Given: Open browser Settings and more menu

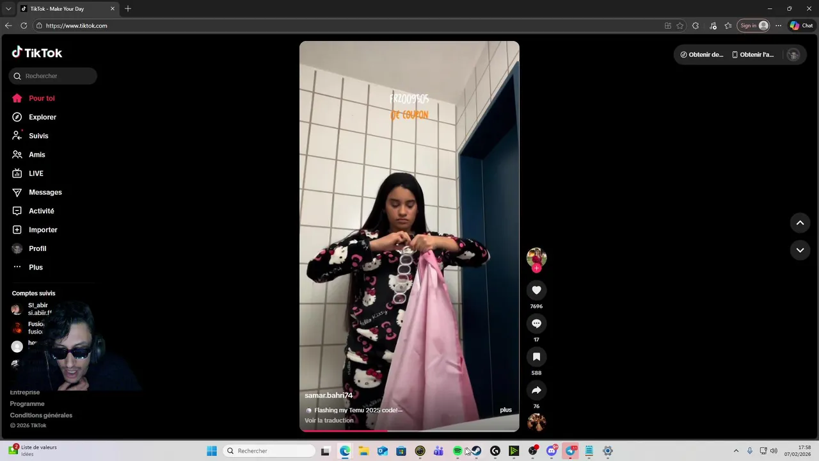Looking at the screenshot, I should (x=778, y=26).
